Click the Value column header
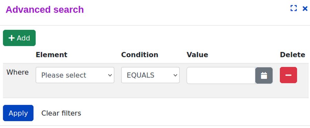 (x=197, y=55)
